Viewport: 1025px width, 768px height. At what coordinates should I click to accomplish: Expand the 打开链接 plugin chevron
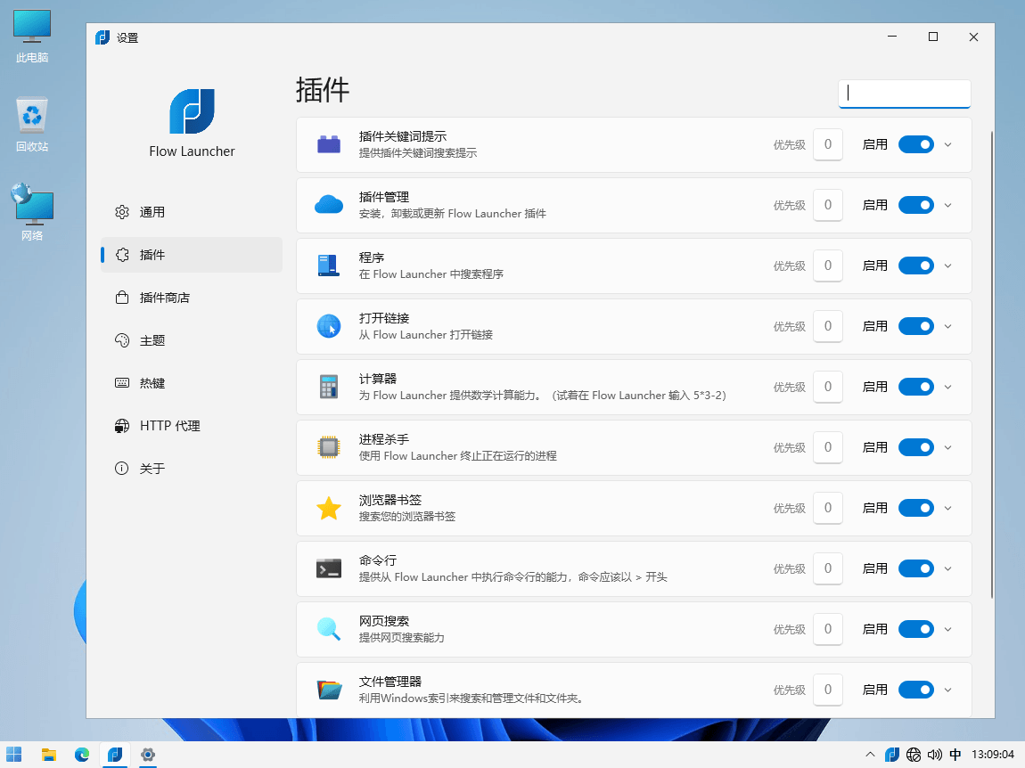(947, 326)
